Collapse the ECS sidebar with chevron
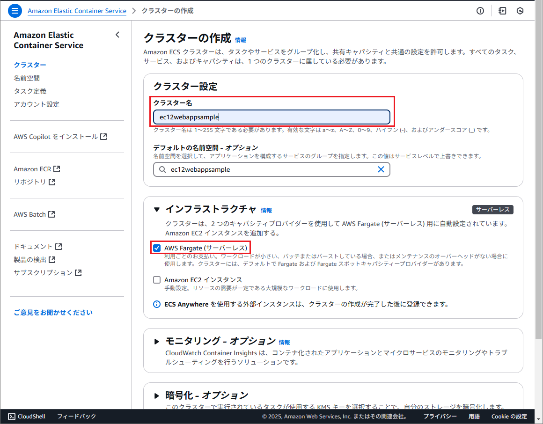 (117, 35)
